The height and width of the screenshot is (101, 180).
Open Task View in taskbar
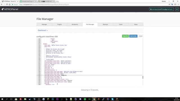tap(11, 99)
